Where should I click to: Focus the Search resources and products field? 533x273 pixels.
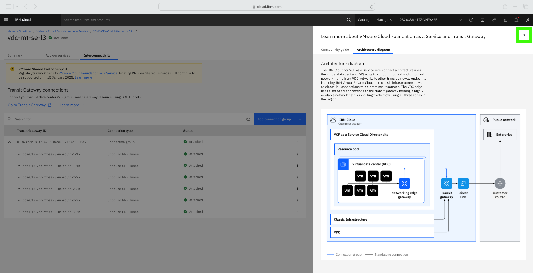pyautogui.click(x=203, y=20)
